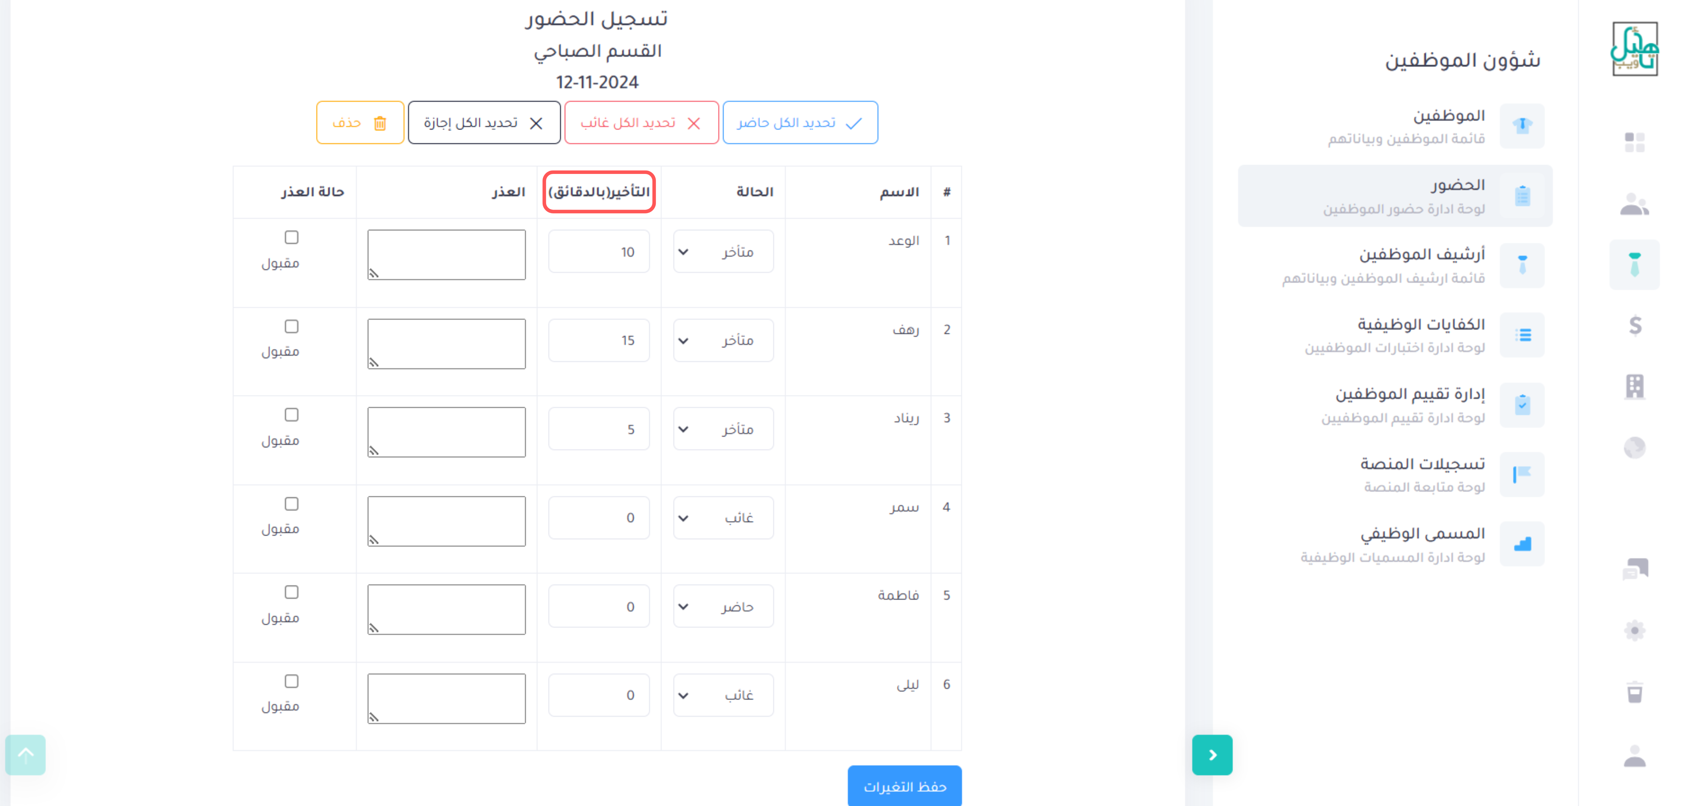The width and height of the screenshot is (1689, 806).
Task: Click the delay minutes field for ريناد
Action: tap(599, 429)
